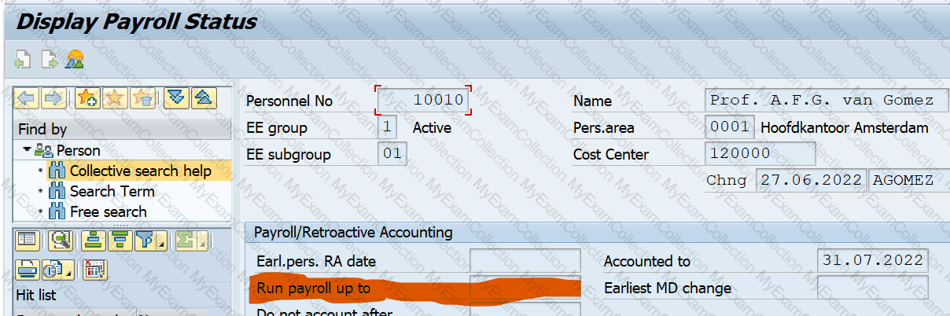Click the Personnel No input field
Image resolution: width=950 pixels, height=316 pixels.
click(425, 101)
